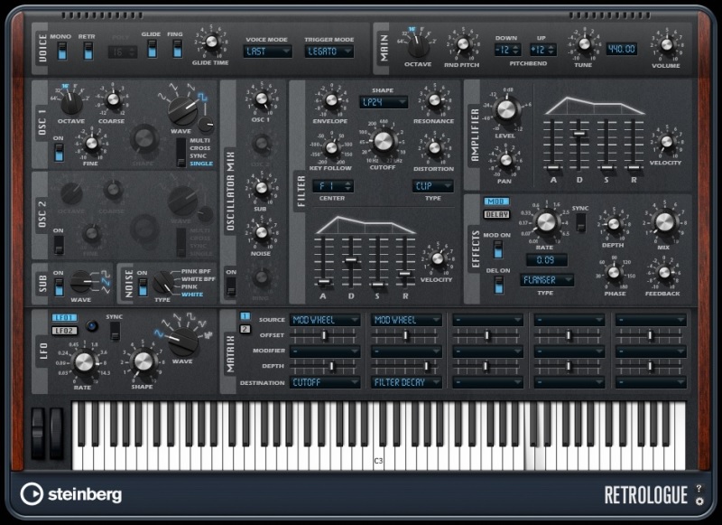722x525 pixels.
Task: Click the filter Cutoff knob
Action: coord(383,142)
